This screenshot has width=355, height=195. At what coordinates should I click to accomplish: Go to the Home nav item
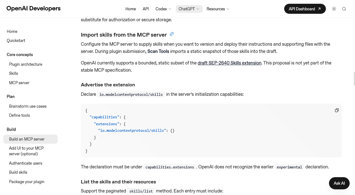point(131,9)
